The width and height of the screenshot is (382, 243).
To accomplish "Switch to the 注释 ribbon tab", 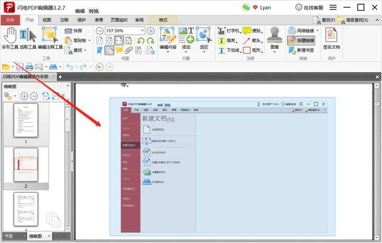I will click(x=64, y=20).
